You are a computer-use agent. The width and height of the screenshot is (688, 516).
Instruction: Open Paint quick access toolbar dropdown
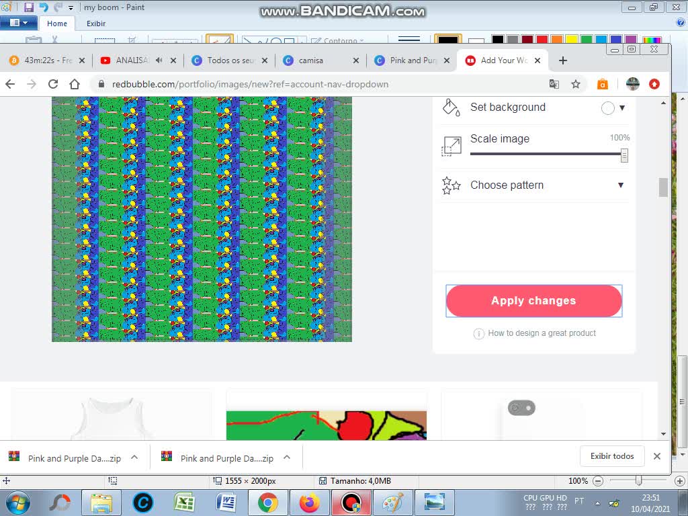tap(71, 8)
